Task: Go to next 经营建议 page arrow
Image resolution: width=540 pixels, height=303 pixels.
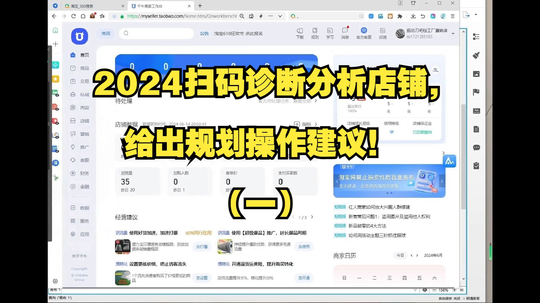Action: tap(312, 217)
